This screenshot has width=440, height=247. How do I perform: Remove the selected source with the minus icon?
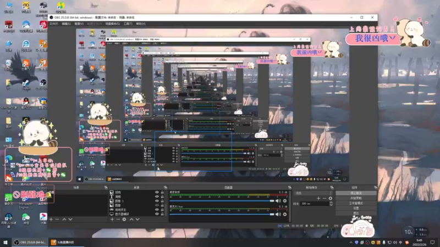[x=118, y=219]
